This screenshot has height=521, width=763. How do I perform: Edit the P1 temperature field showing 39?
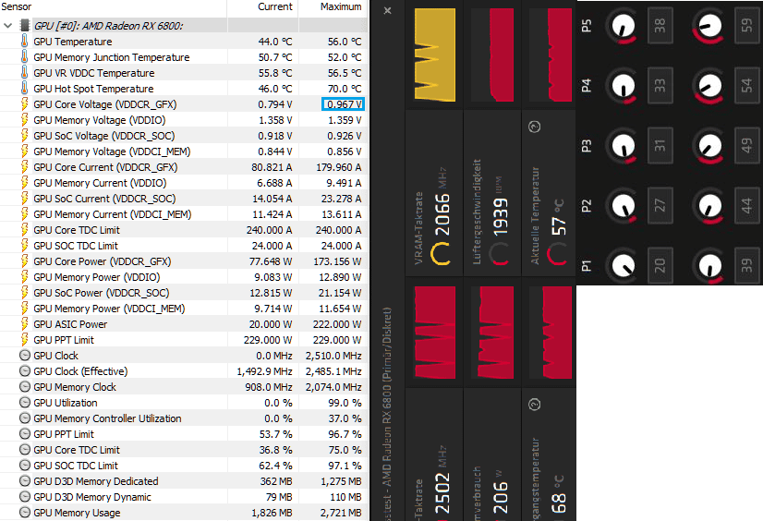point(747,266)
